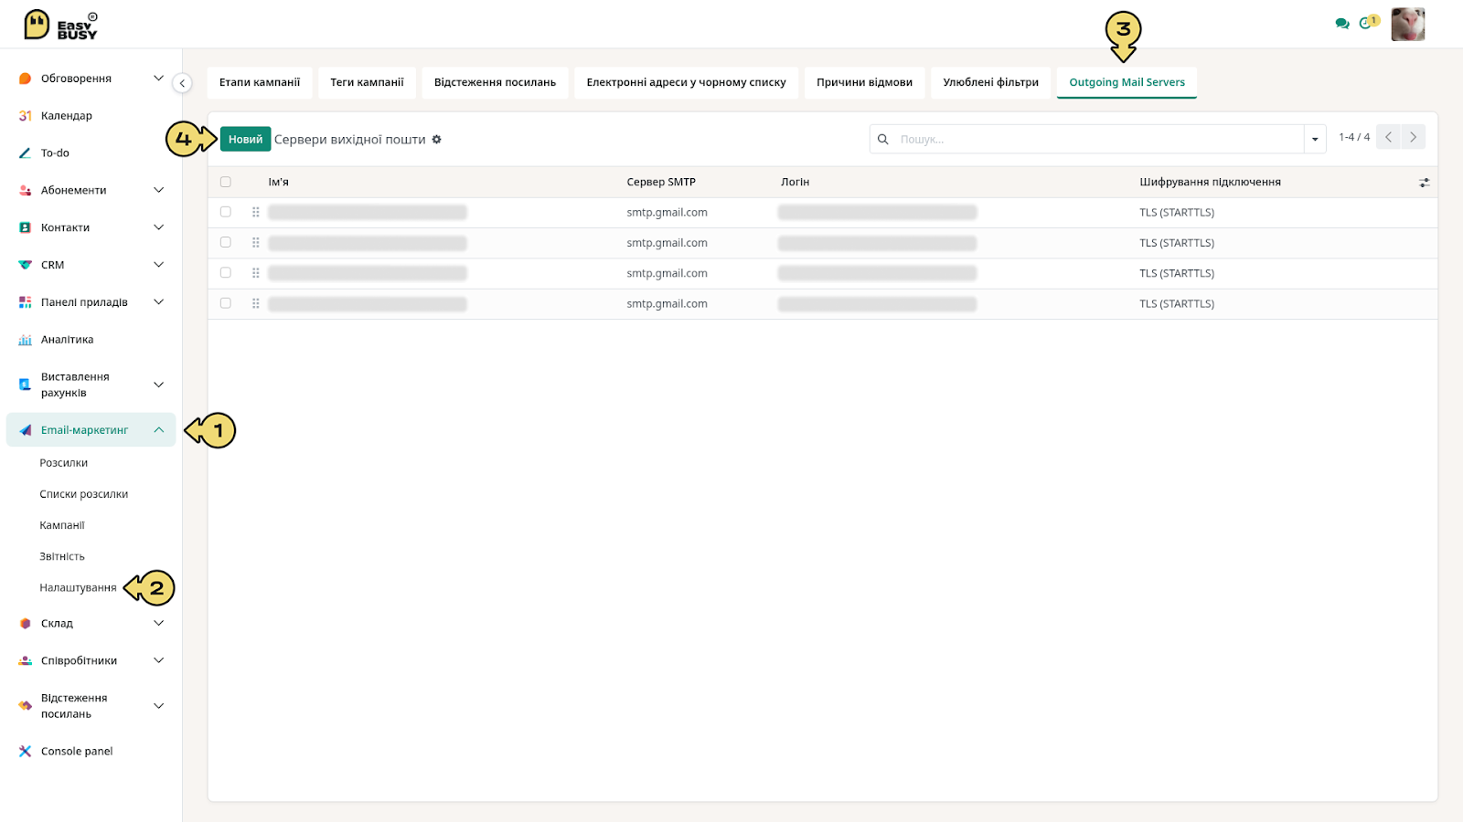Switch to Відстеження посилань tab
This screenshot has width=1463, height=822.
495,82
